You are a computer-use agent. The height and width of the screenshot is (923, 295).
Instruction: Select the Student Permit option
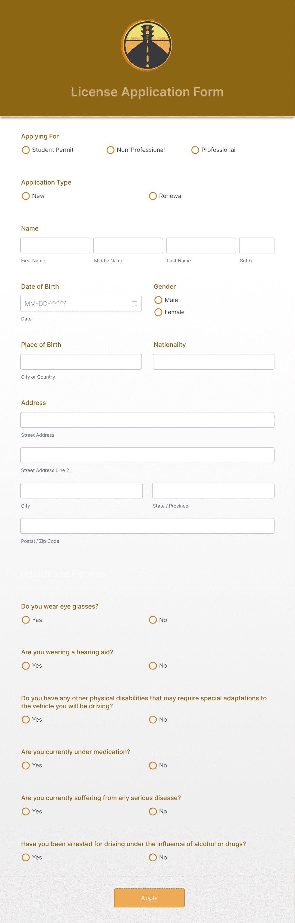point(25,150)
